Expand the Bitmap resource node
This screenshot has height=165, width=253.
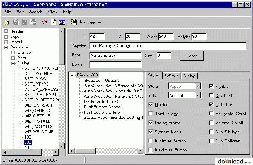13,53
